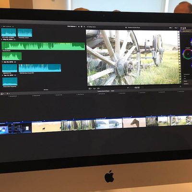Select the blue audio clip under Apr 14
Image resolution: width=192 pixels, height=192 pixels.
click(x=10, y=82)
